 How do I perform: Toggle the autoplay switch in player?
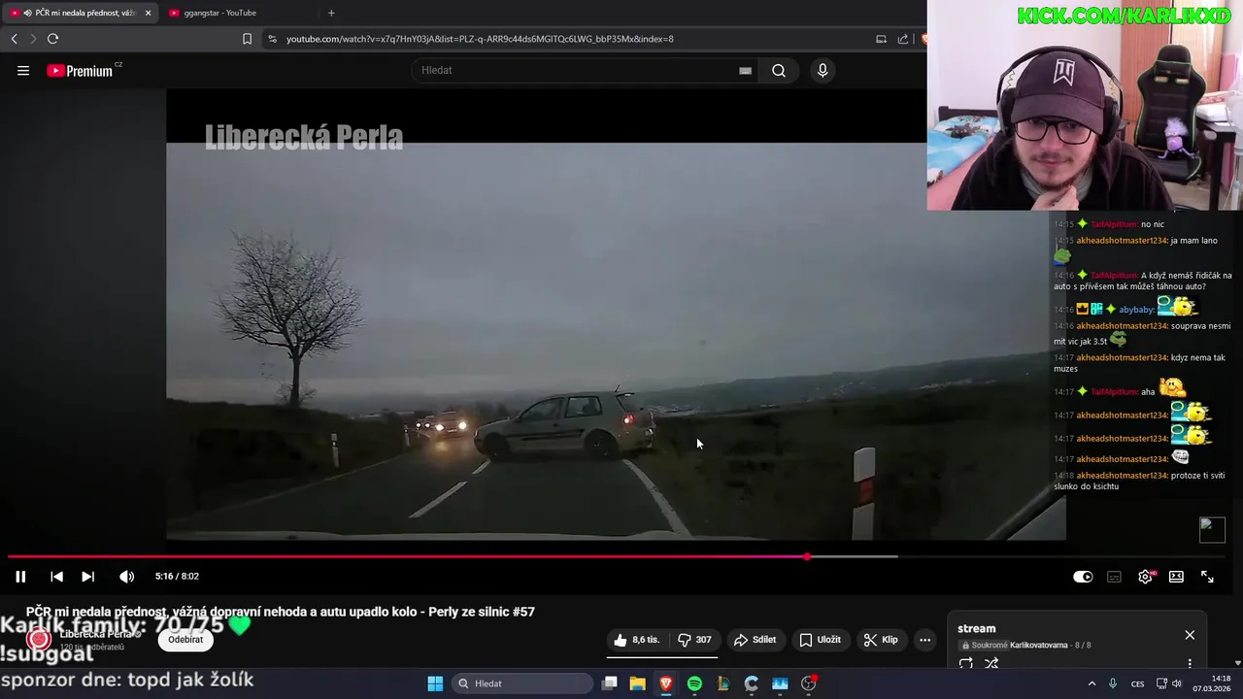point(1083,577)
